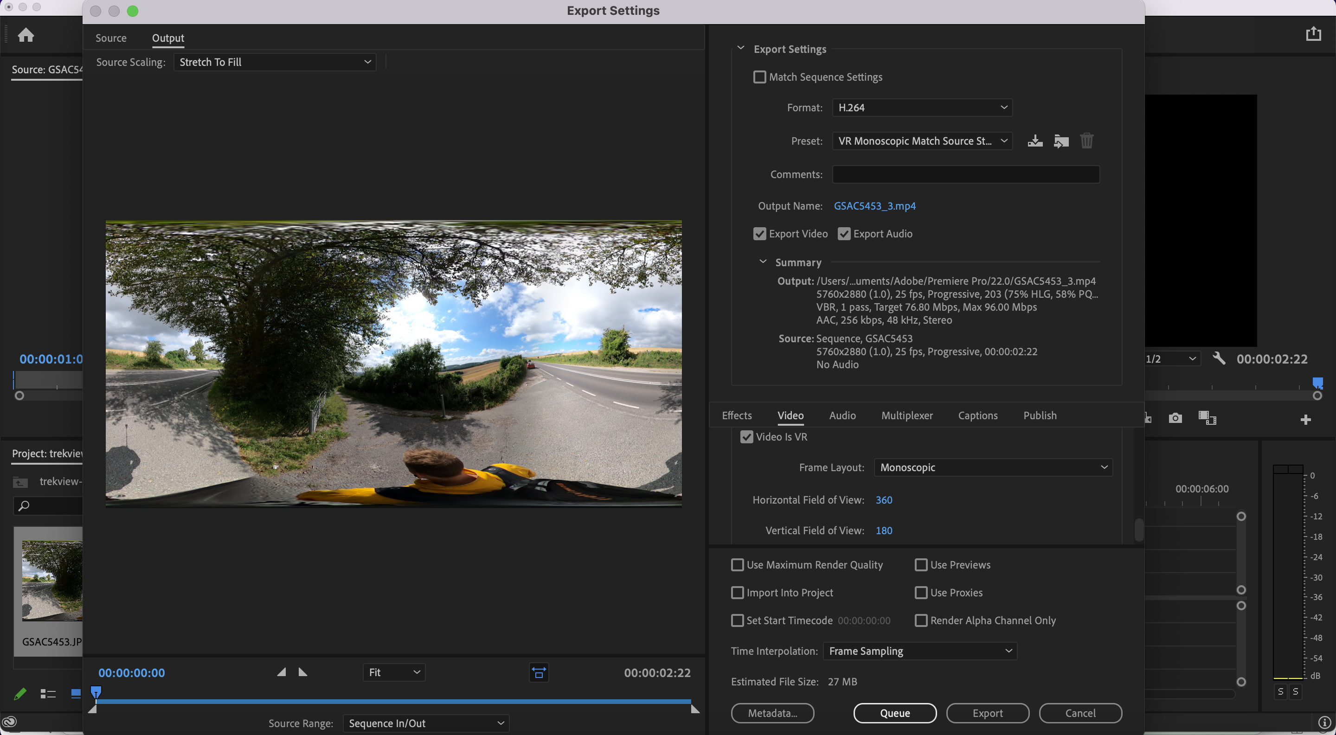Click the Export Frame camera icon
This screenshot has height=735, width=1336.
click(x=1175, y=418)
